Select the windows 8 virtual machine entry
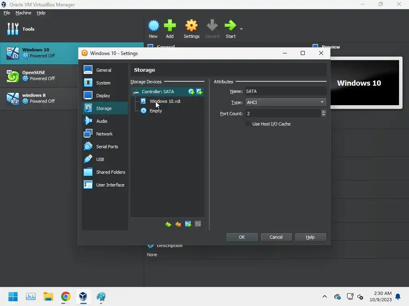The image size is (409, 306). (39, 98)
